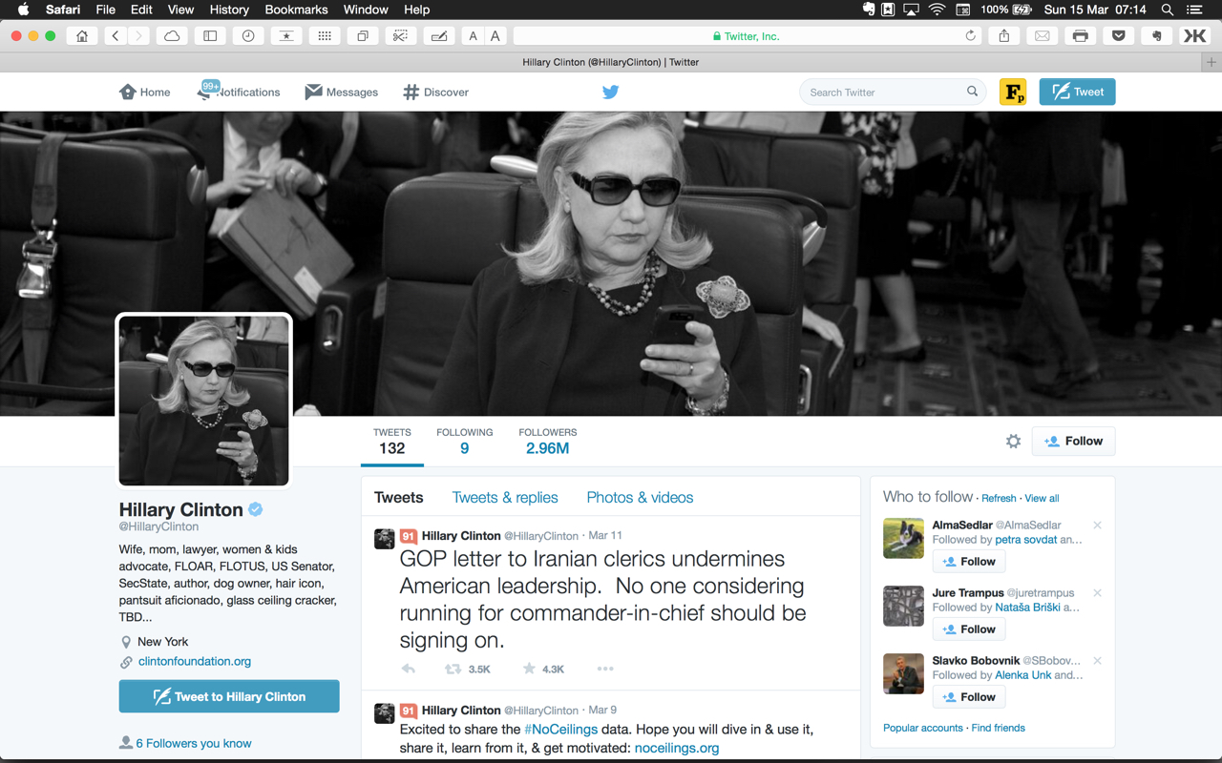View Tweets count 132
The width and height of the screenshot is (1222, 763).
(392, 442)
